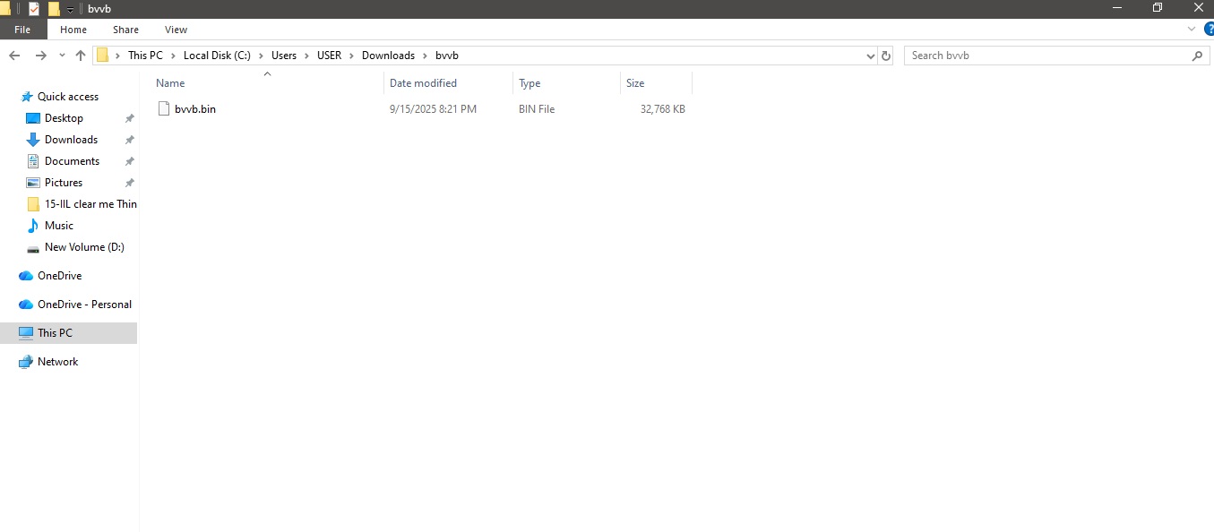Image resolution: width=1214 pixels, height=532 pixels.
Task: Click the search magnifier in the search box
Action: (x=1198, y=55)
